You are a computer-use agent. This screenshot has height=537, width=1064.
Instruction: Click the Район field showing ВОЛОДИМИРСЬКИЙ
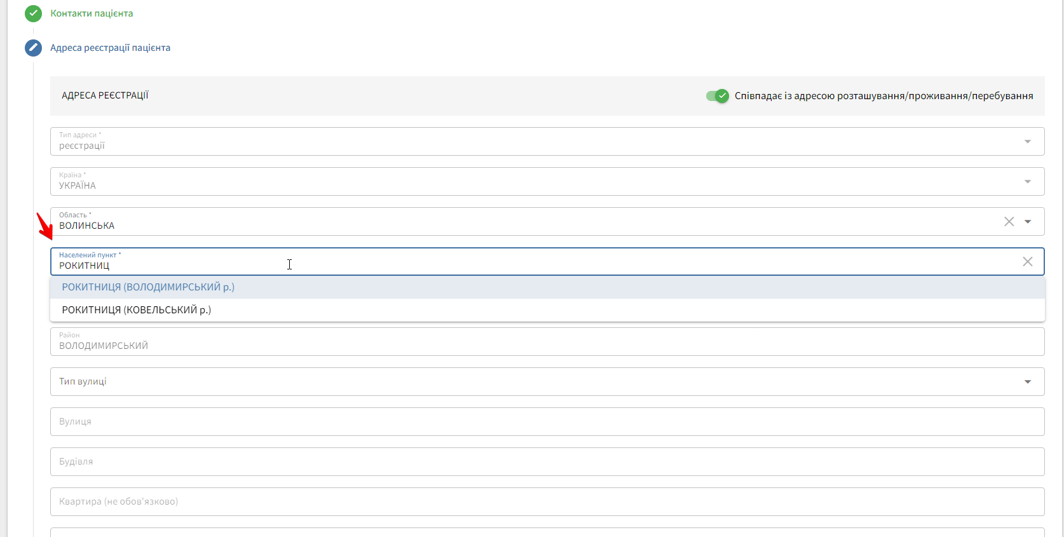(547, 343)
